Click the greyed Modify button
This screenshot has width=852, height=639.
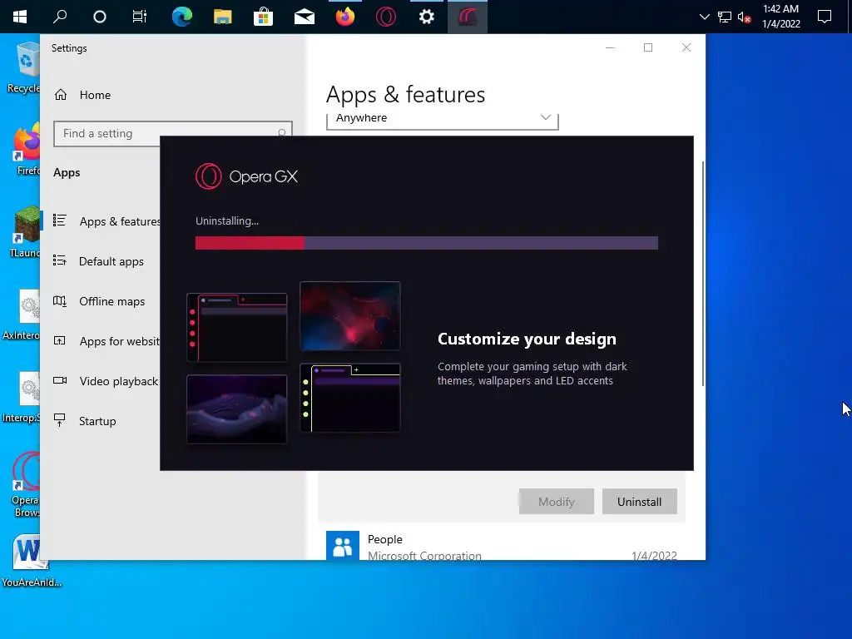tap(556, 502)
